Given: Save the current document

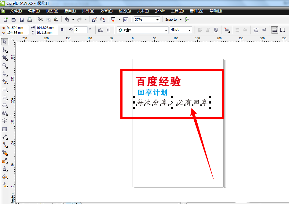Looking at the screenshot, I should tap(22, 19).
